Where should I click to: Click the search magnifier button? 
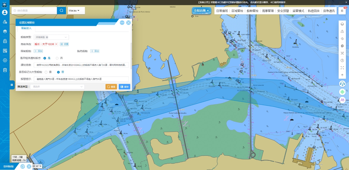pyautogui.click(x=61, y=11)
